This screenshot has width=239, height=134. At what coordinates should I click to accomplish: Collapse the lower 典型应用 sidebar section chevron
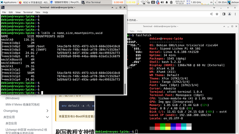click(47, 117)
